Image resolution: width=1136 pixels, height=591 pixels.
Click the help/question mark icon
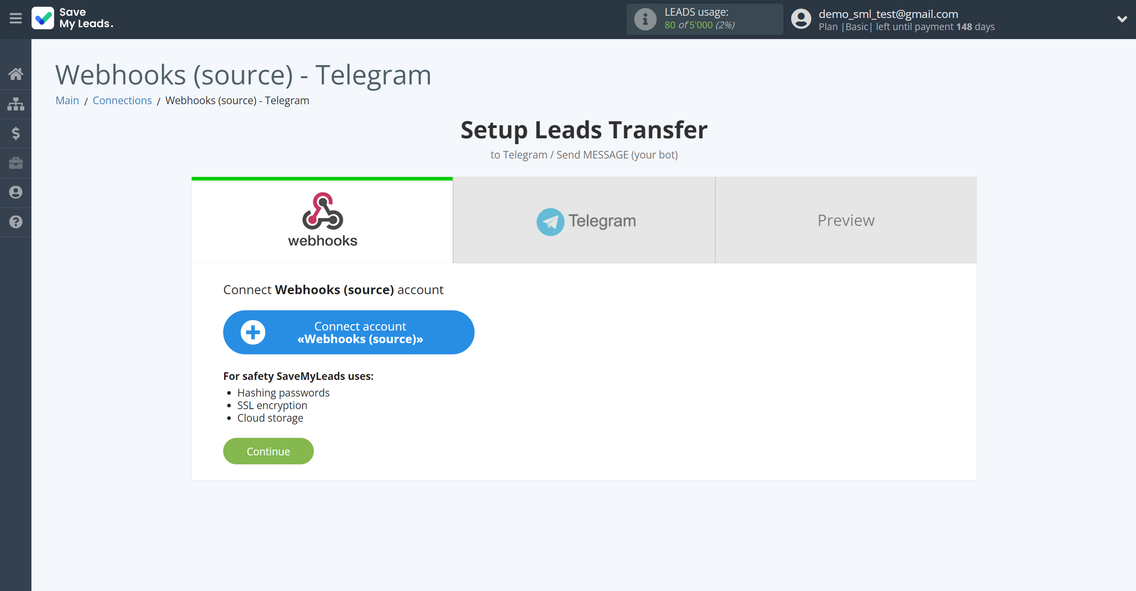point(16,221)
